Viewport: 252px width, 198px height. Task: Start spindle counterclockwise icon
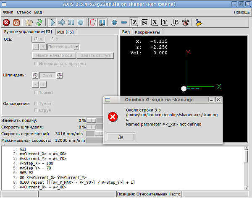tap(35, 76)
